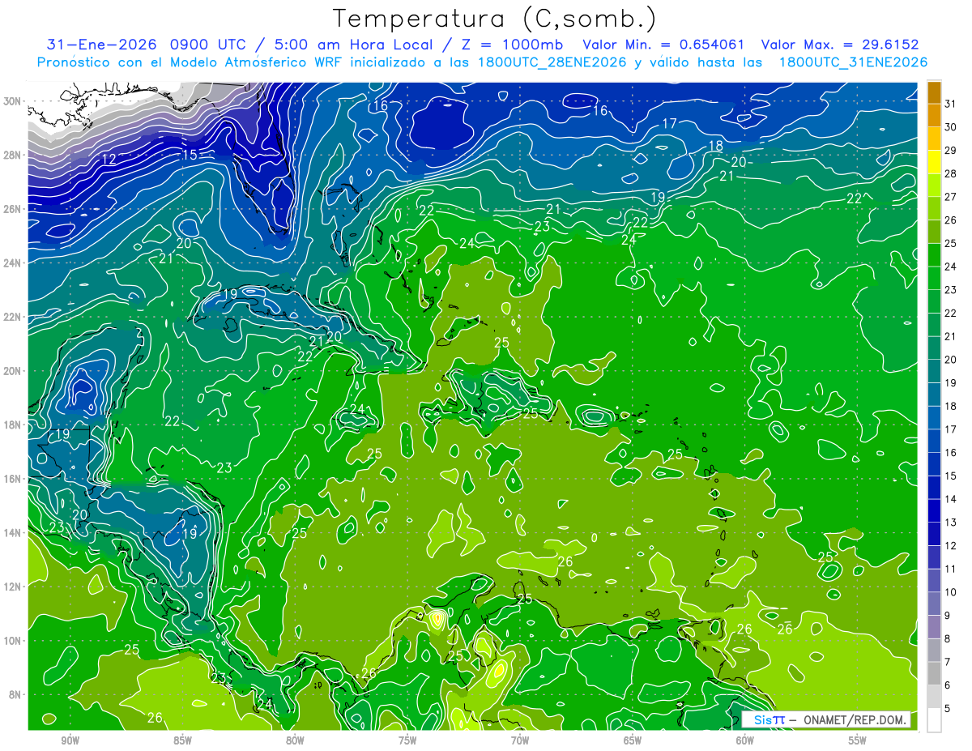
Task: Click the '75W' longitude axis label
Action: tap(407, 740)
